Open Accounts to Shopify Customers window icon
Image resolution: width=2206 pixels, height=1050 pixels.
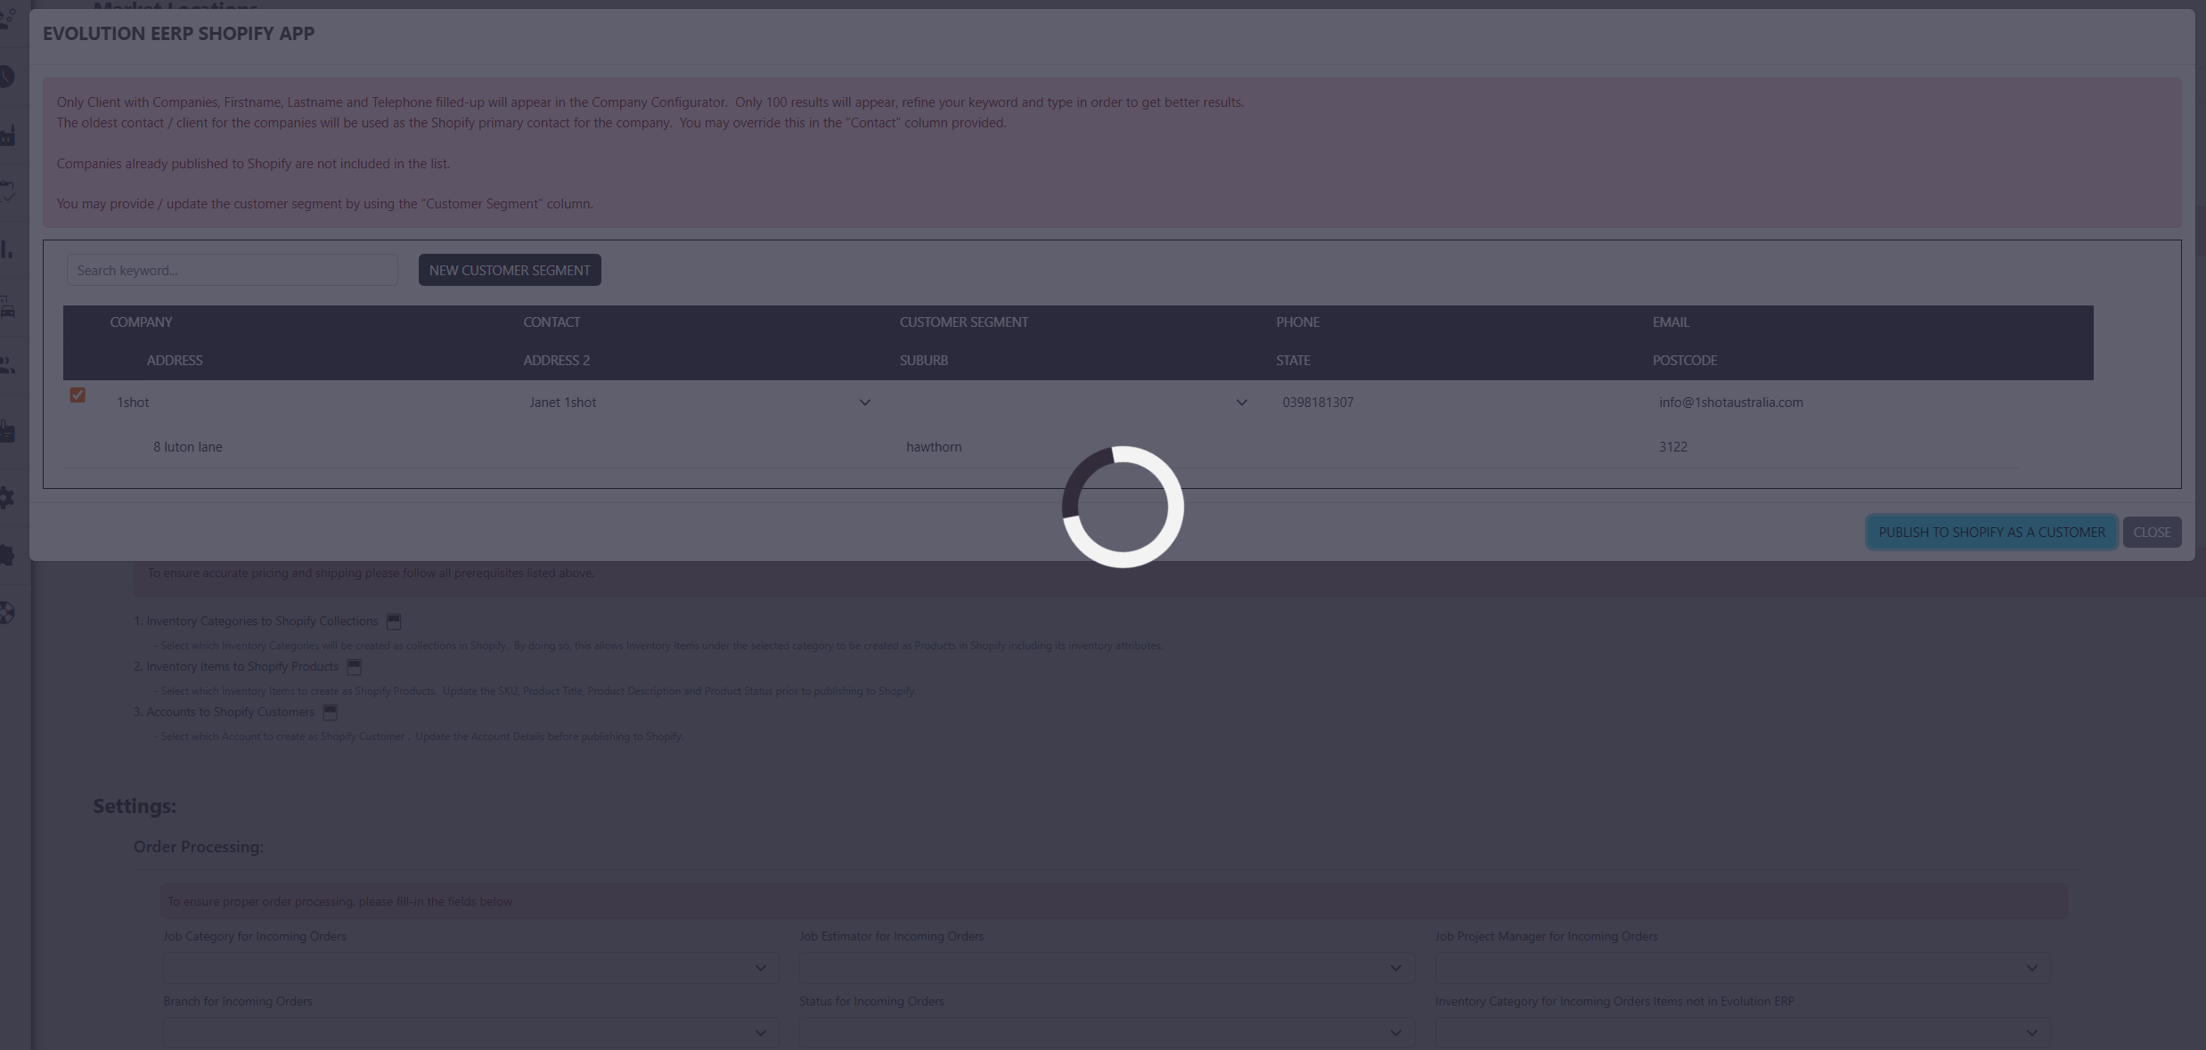point(331,712)
